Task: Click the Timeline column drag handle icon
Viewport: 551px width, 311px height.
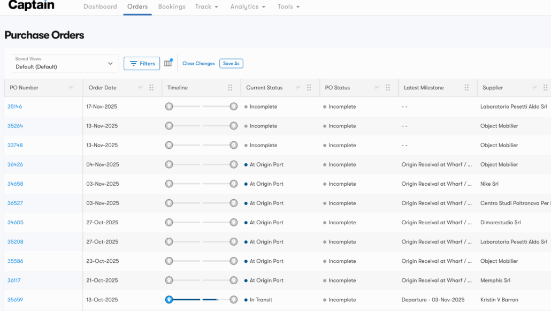Action: [230, 88]
